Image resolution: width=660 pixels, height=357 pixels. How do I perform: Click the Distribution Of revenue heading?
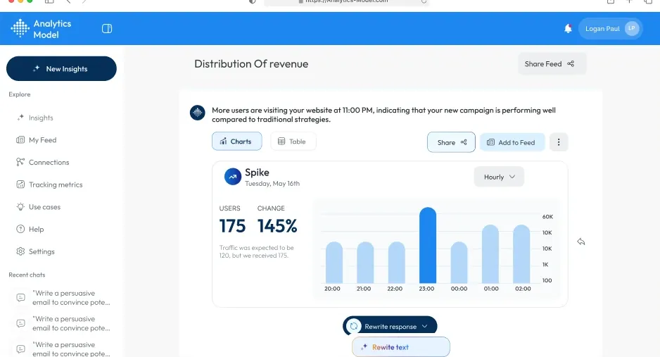[x=251, y=64]
